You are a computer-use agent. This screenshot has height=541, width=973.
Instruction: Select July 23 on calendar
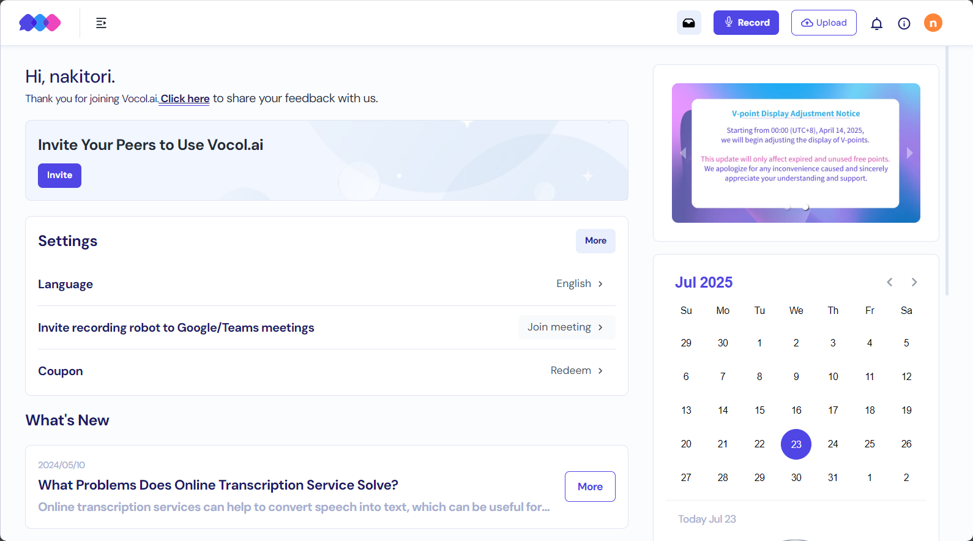coord(796,444)
